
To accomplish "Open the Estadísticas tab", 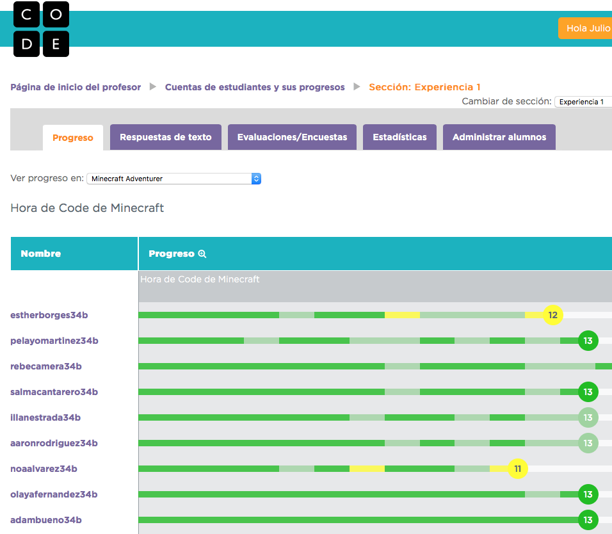I will [399, 137].
